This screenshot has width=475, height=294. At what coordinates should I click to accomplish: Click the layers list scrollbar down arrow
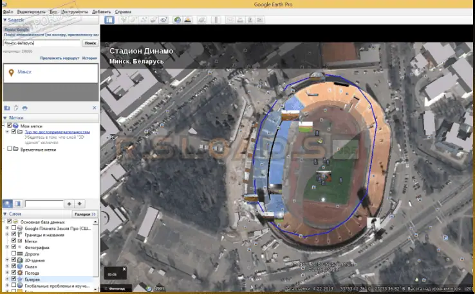click(95, 290)
